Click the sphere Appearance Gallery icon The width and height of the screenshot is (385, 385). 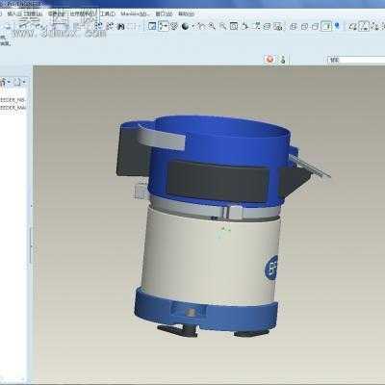[185, 26]
